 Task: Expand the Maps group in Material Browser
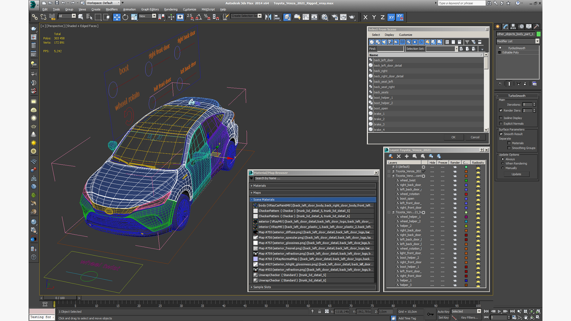(x=313, y=193)
